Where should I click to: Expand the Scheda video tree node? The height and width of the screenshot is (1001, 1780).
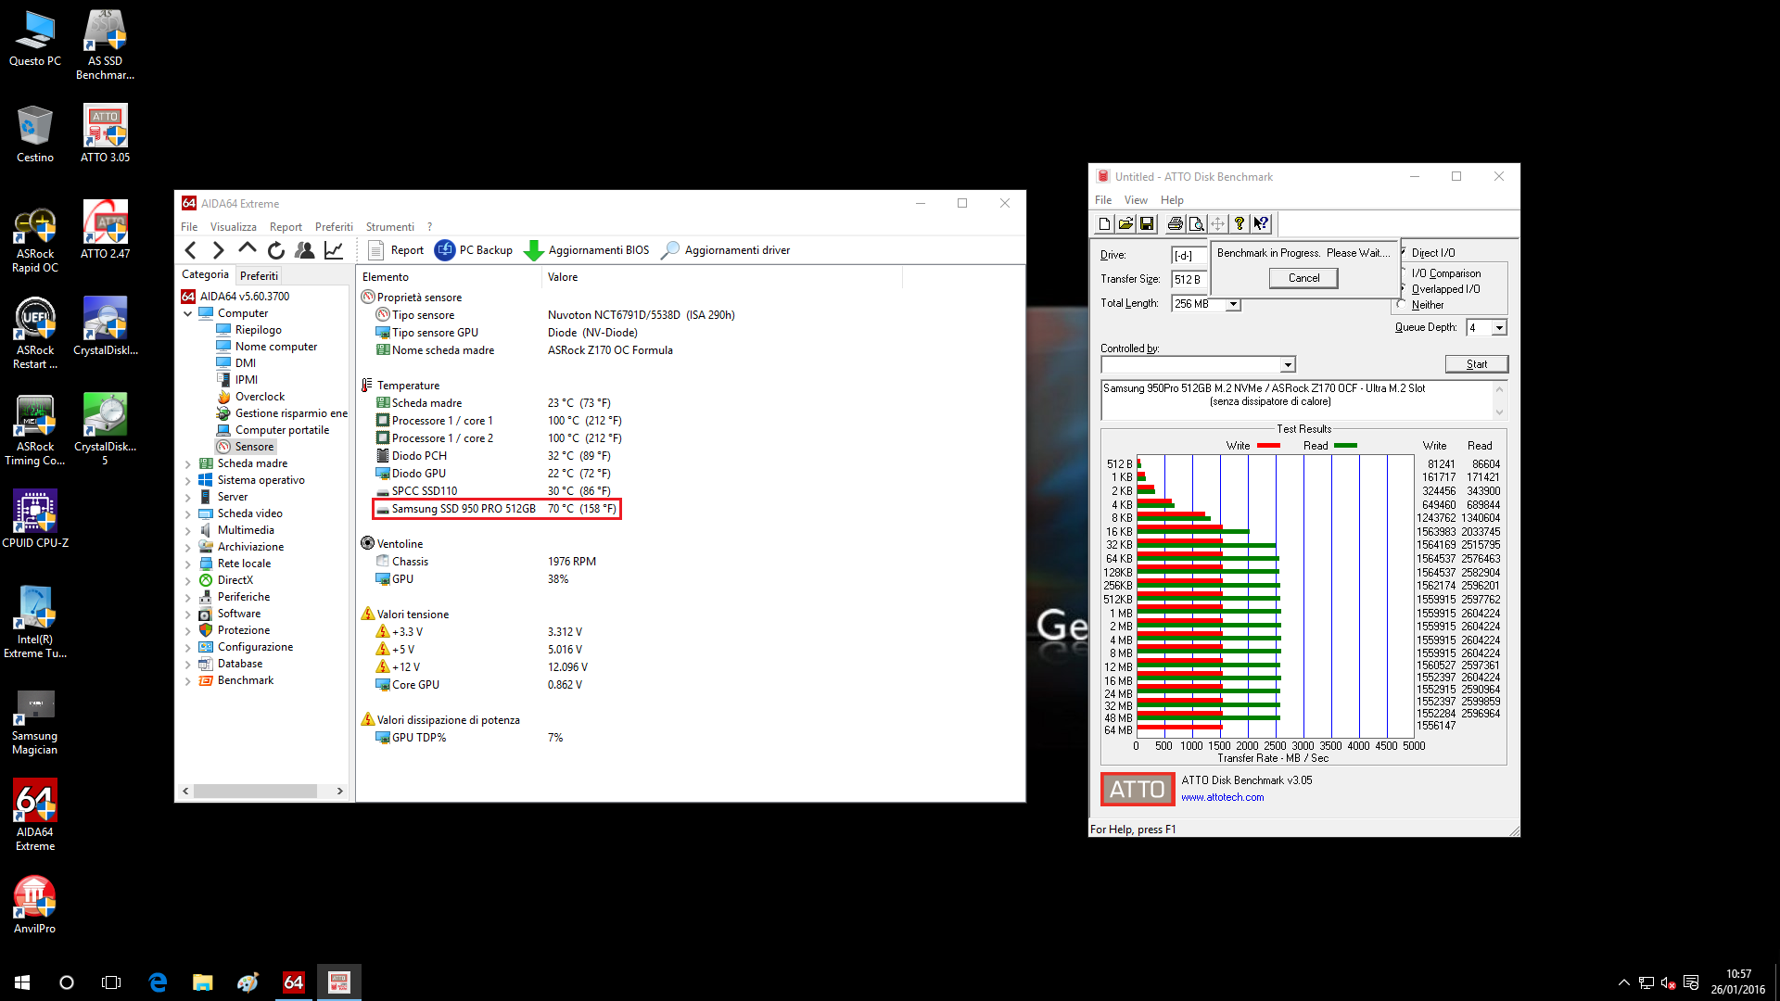pyautogui.click(x=188, y=513)
